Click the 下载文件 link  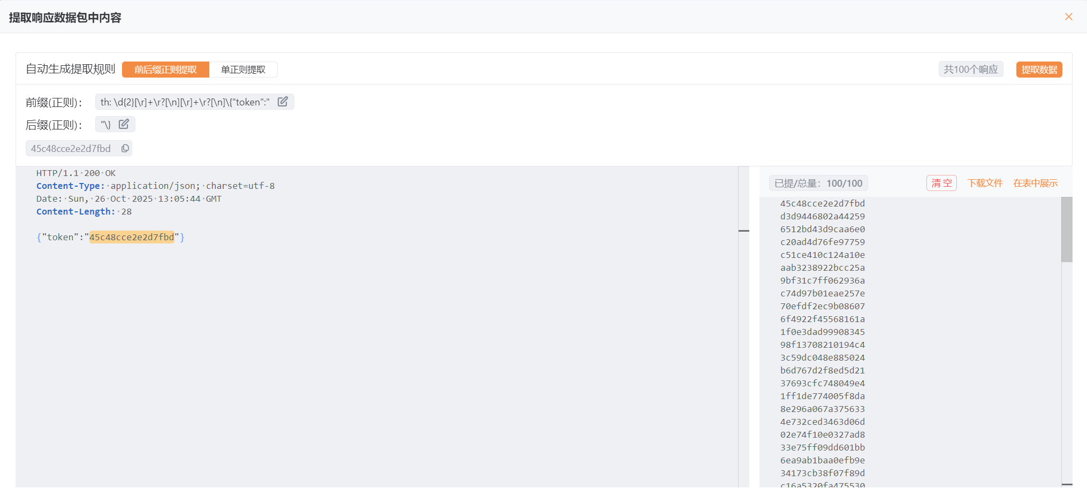click(x=985, y=183)
